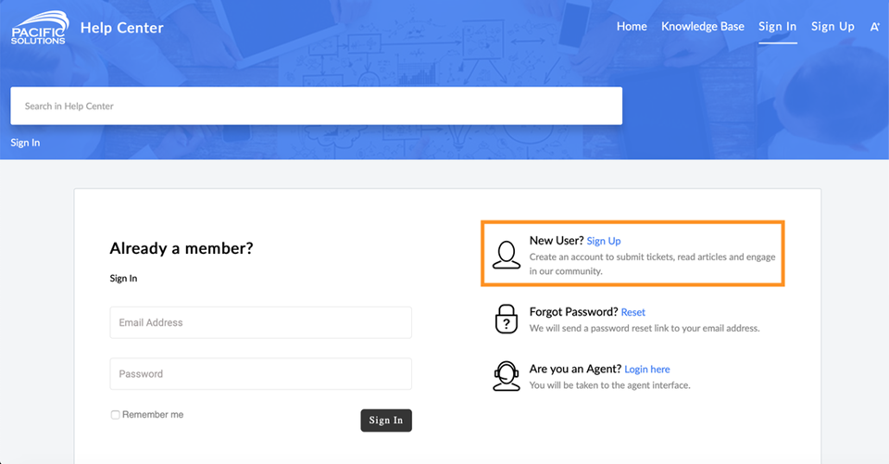Click the new user person icon
The image size is (889, 464).
507,255
